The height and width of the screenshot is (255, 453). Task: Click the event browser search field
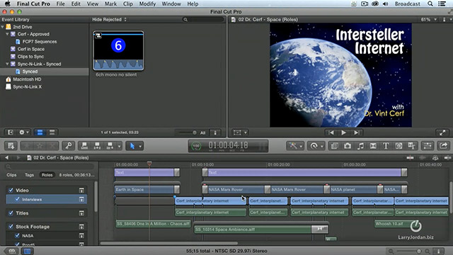(203, 19)
